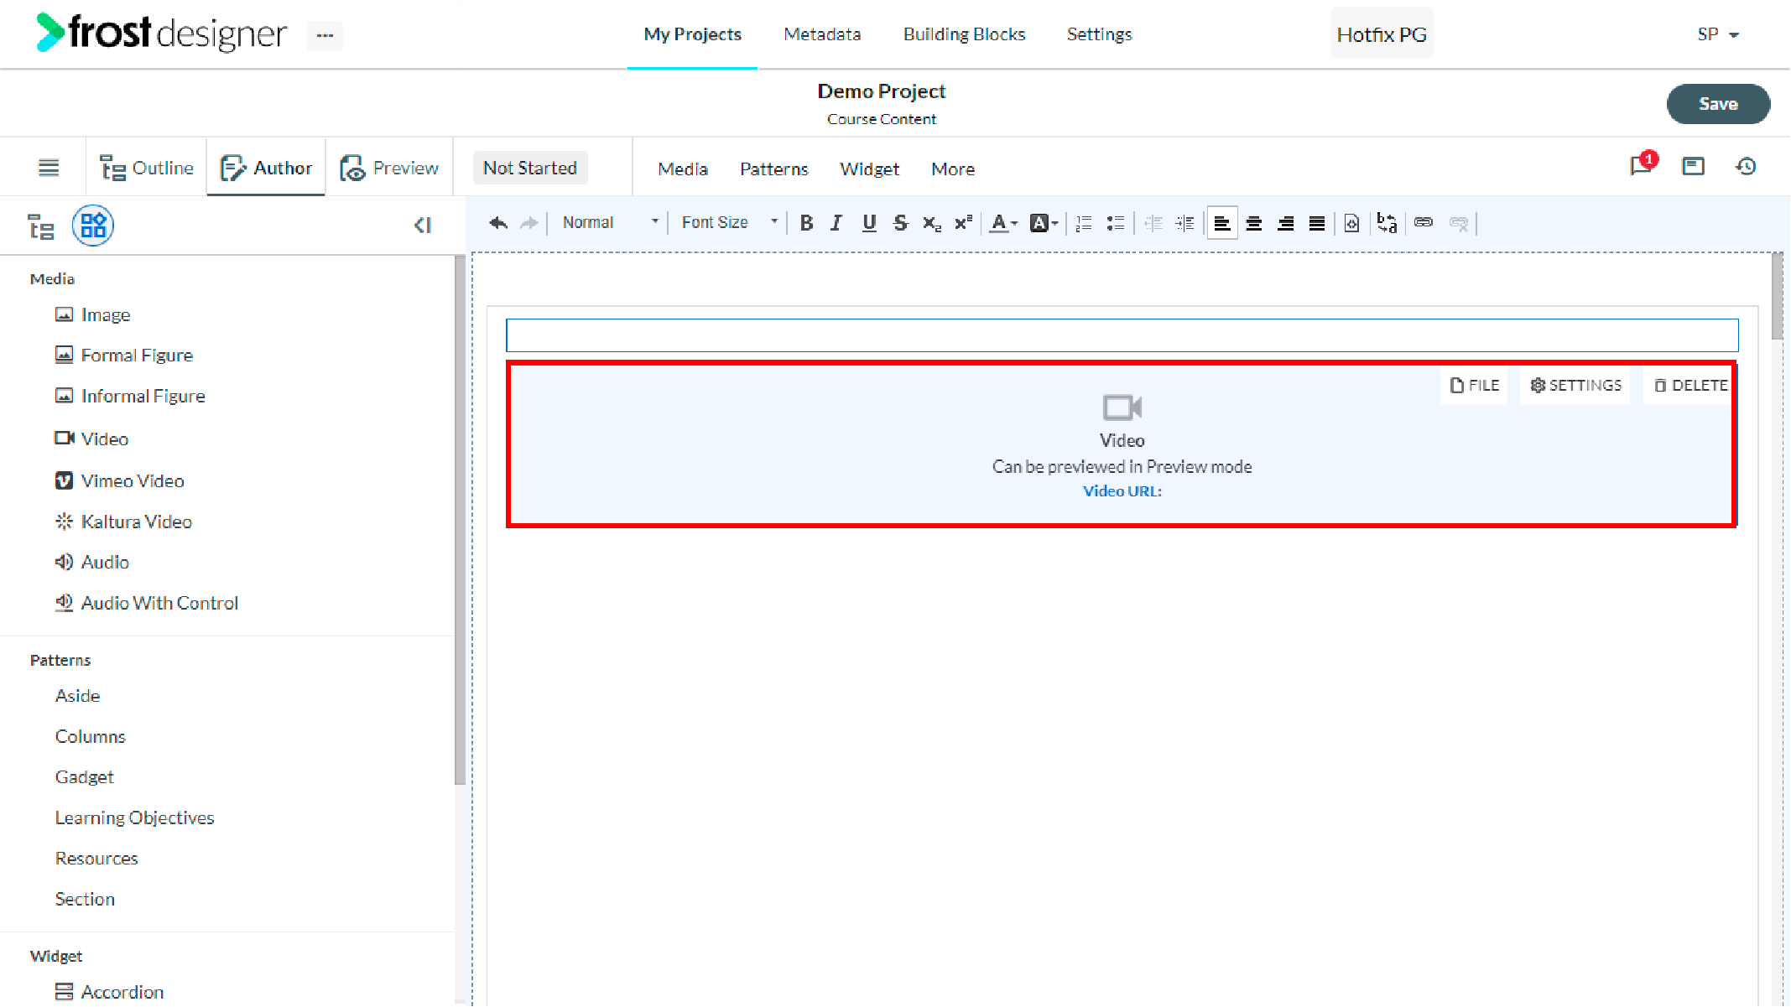Select the building blocks grid view icon

click(x=93, y=226)
